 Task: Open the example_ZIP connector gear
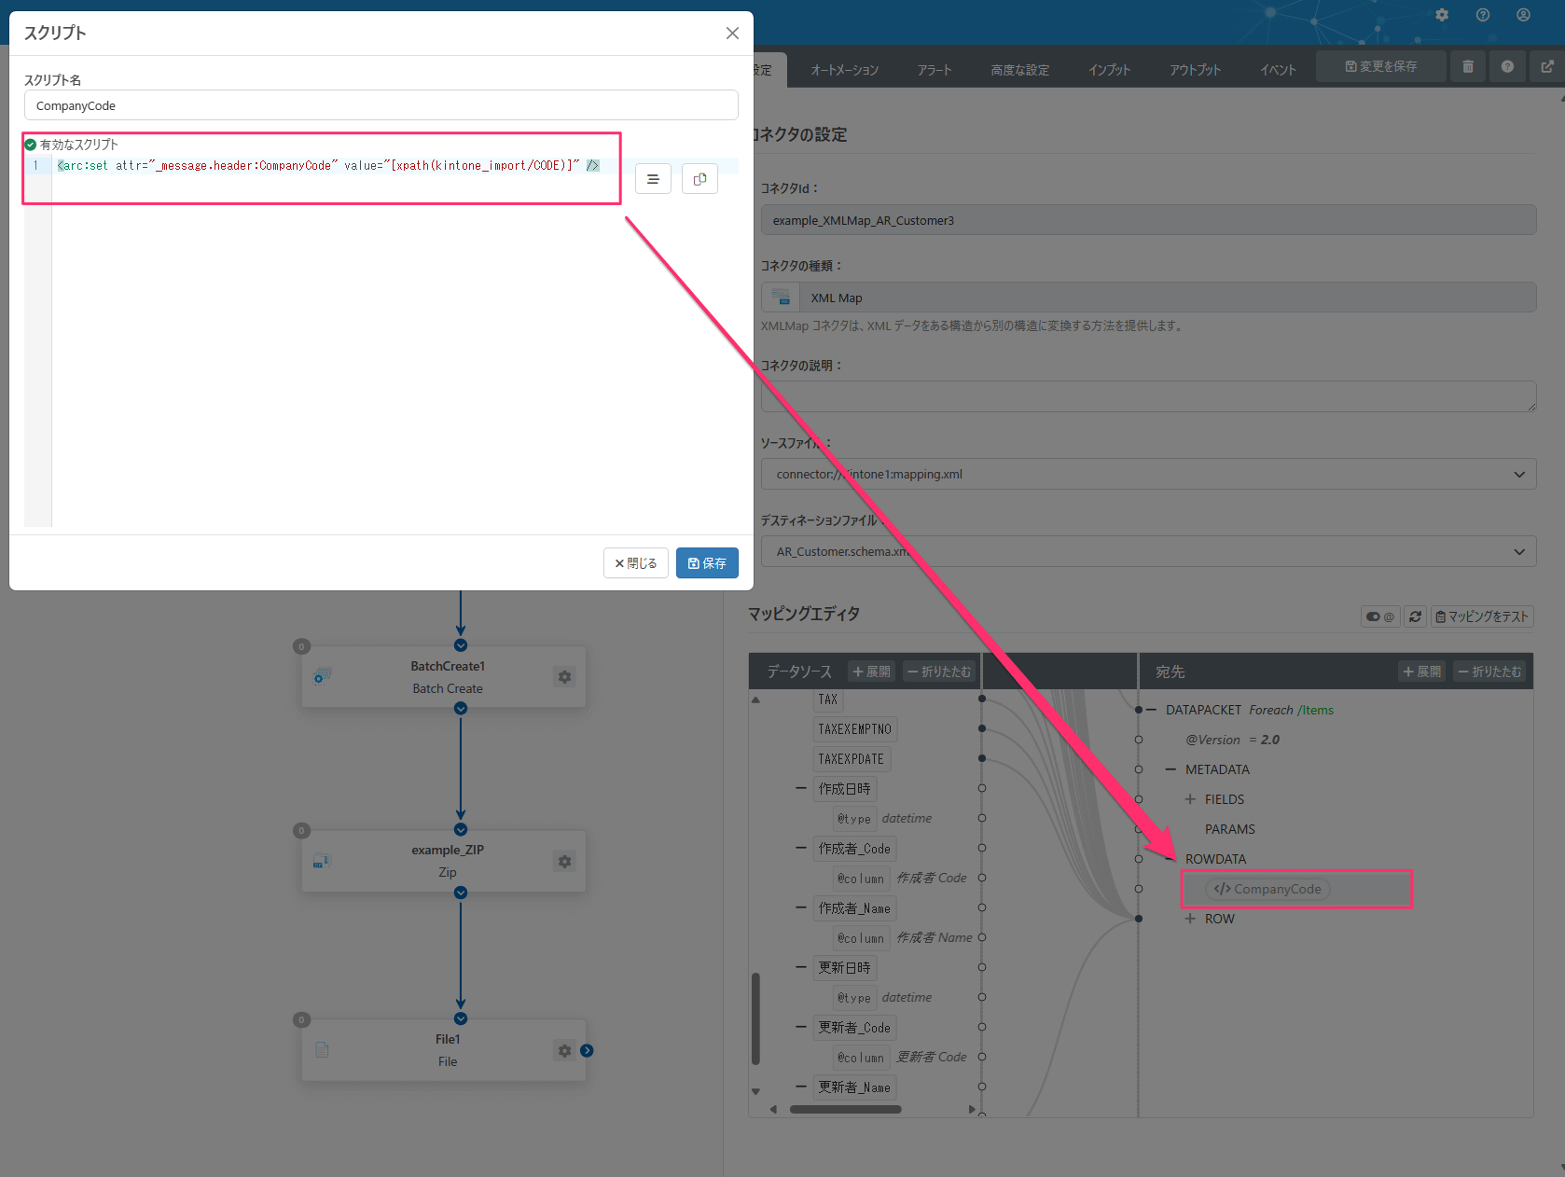(x=564, y=862)
